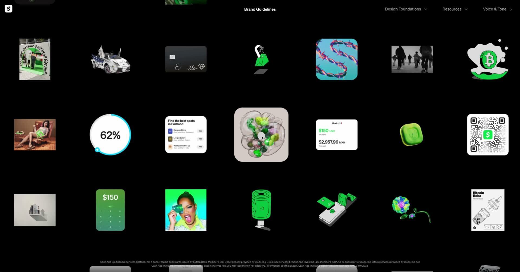This screenshot has width=520, height=272.
Task: Open the black Cash Card with signature
Action: click(x=186, y=59)
